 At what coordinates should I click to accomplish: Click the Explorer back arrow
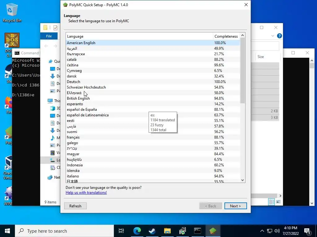pos(46,46)
